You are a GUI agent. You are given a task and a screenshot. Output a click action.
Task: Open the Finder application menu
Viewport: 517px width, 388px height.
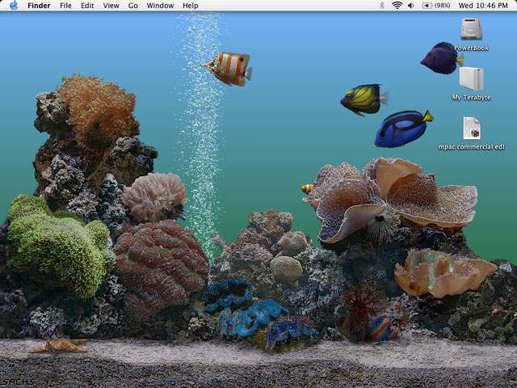click(x=39, y=6)
